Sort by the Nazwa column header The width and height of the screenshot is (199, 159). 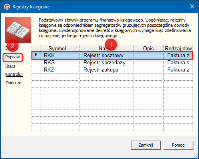106,48
